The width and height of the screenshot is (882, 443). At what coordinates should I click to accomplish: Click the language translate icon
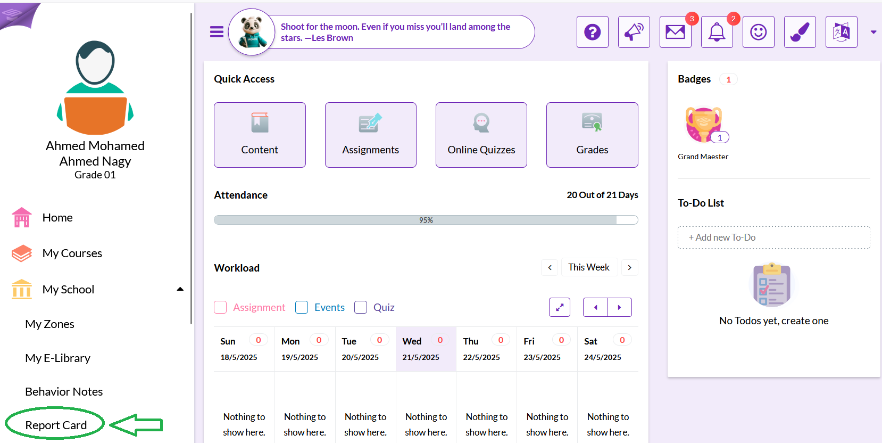coord(842,32)
